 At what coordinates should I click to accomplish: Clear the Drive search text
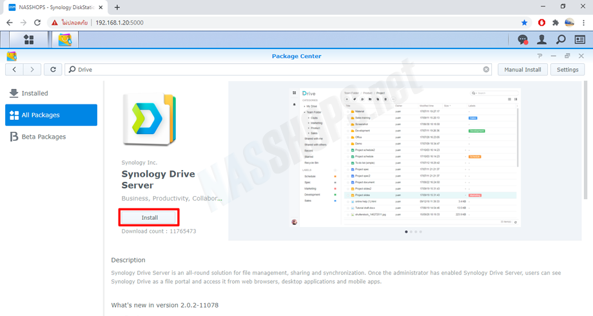[x=486, y=70]
